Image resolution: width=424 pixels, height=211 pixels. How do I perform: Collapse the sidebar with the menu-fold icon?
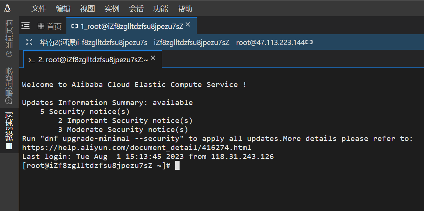[x=25, y=25]
